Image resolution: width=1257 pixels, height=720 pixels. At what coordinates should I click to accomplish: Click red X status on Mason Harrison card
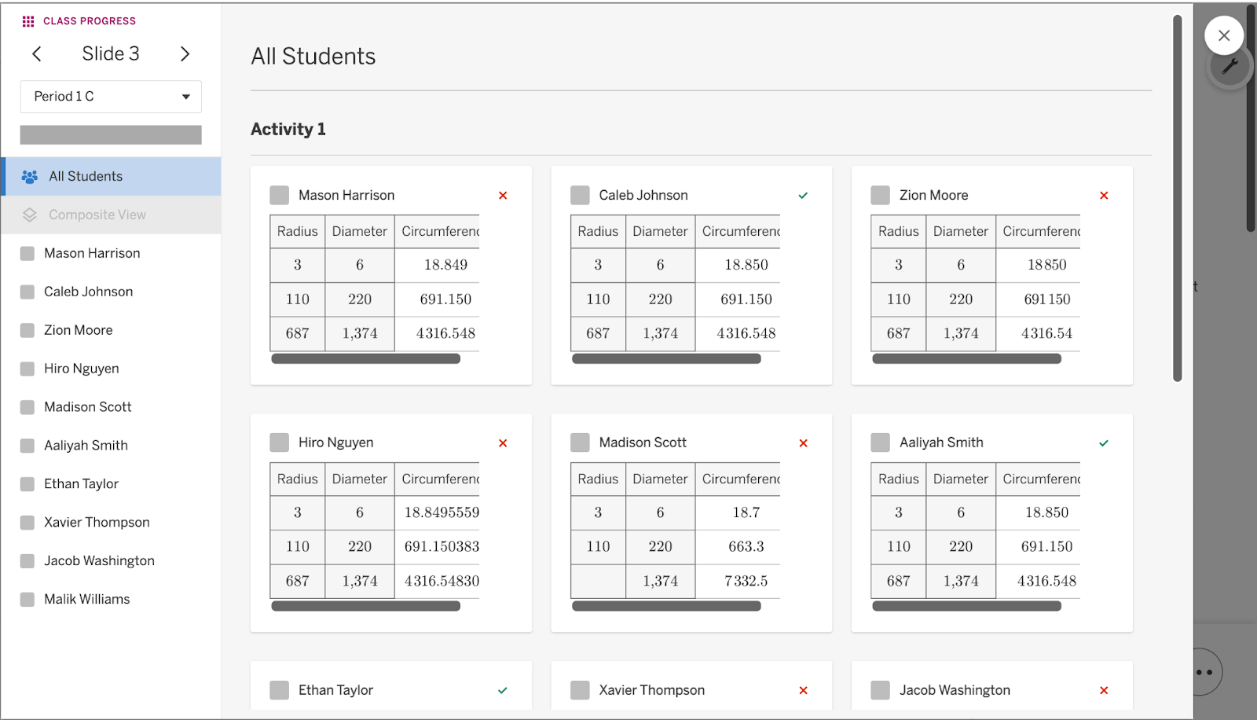503,196
